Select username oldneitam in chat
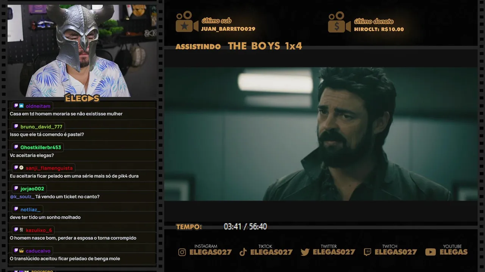Image resolution: width=485 pixels, height=272 pixels. click(x=38, y=106)
